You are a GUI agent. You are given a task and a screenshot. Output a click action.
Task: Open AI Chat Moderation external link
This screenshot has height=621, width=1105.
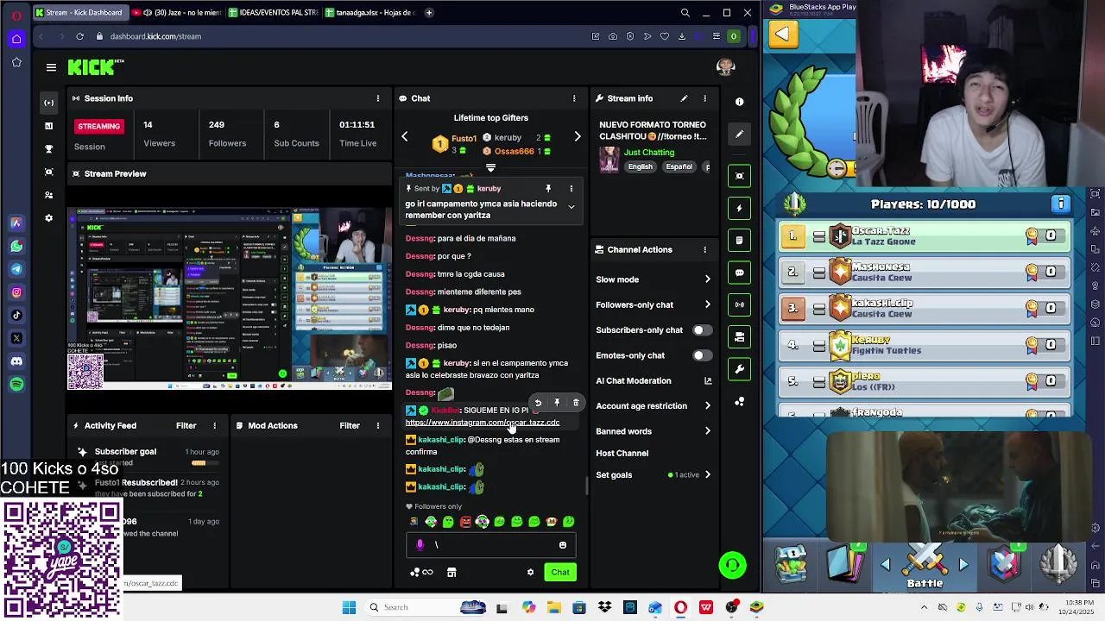(708, 380)
